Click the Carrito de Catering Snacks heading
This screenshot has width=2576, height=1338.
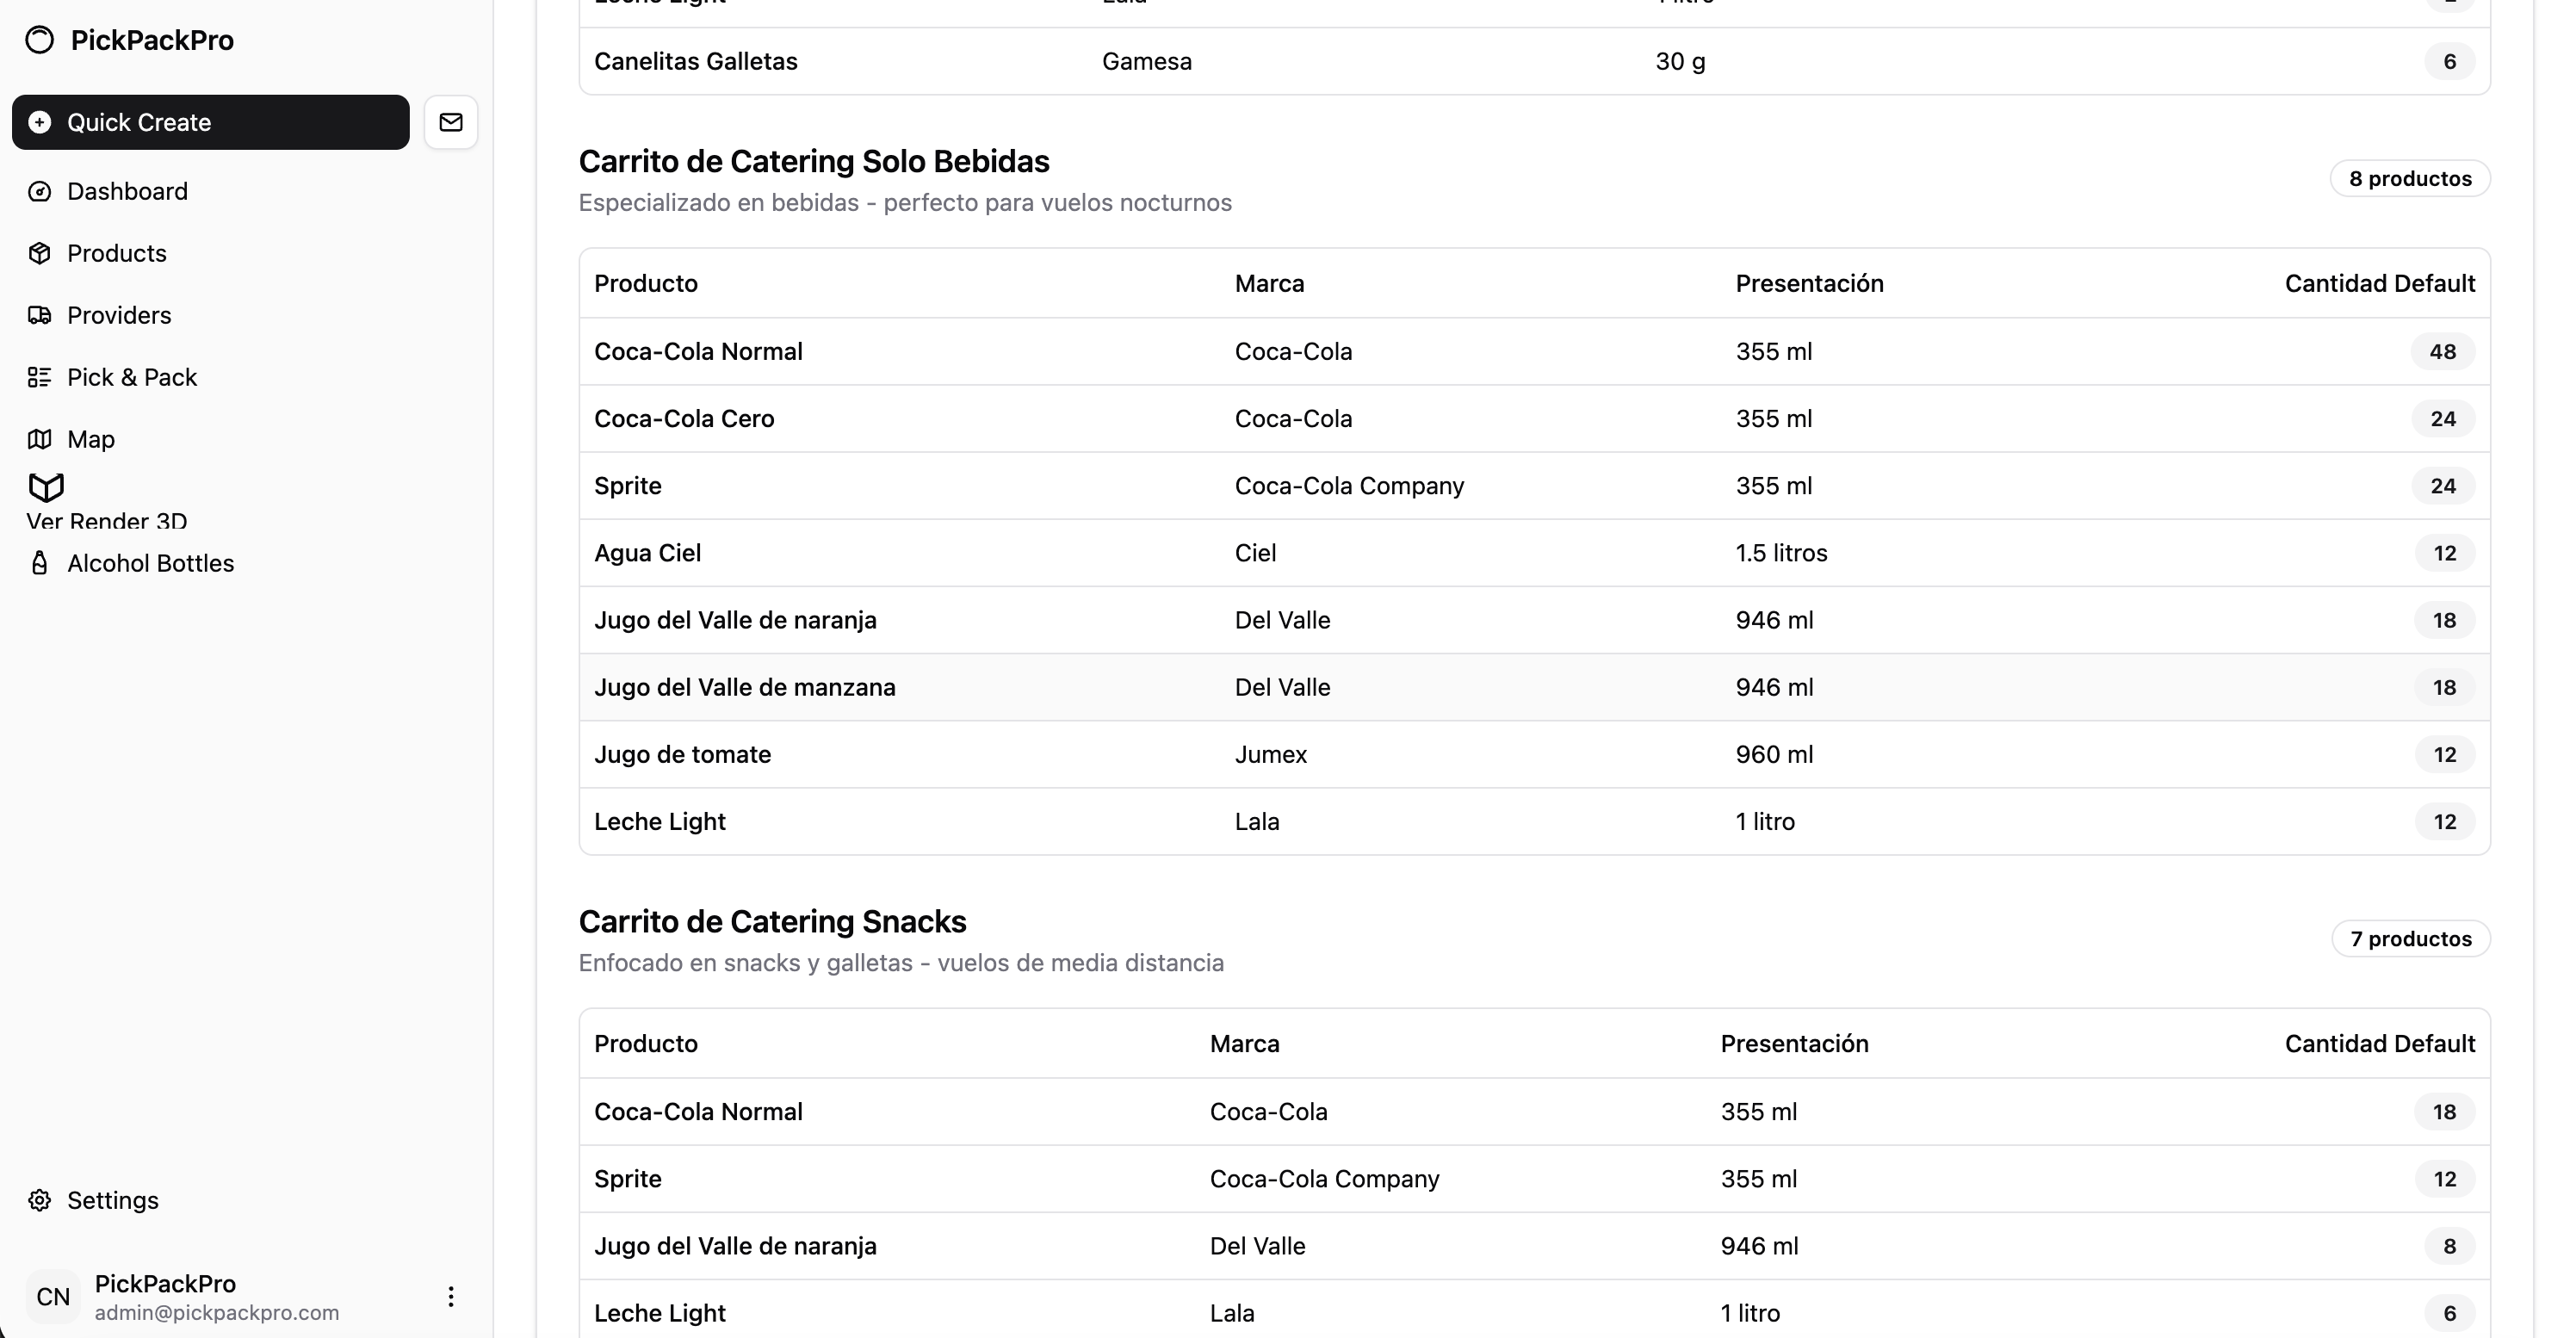point(772,921)
